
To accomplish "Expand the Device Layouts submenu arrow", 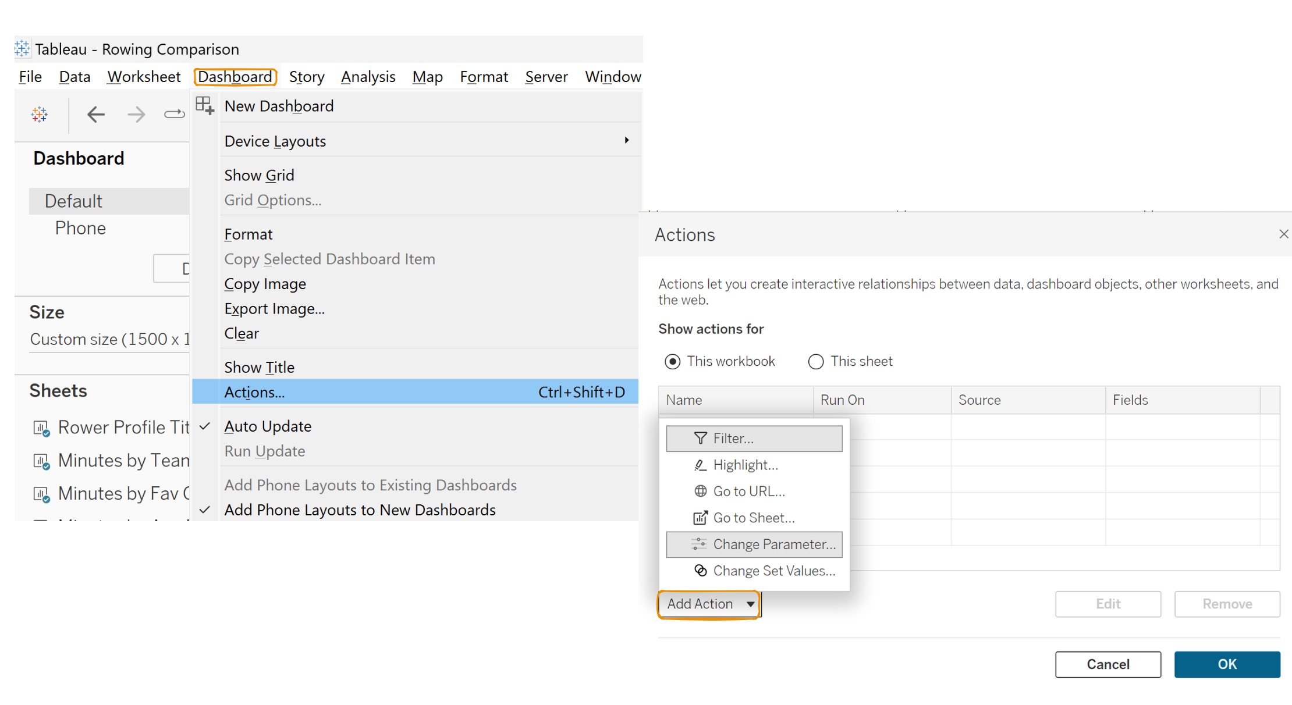I will (626, 140).
